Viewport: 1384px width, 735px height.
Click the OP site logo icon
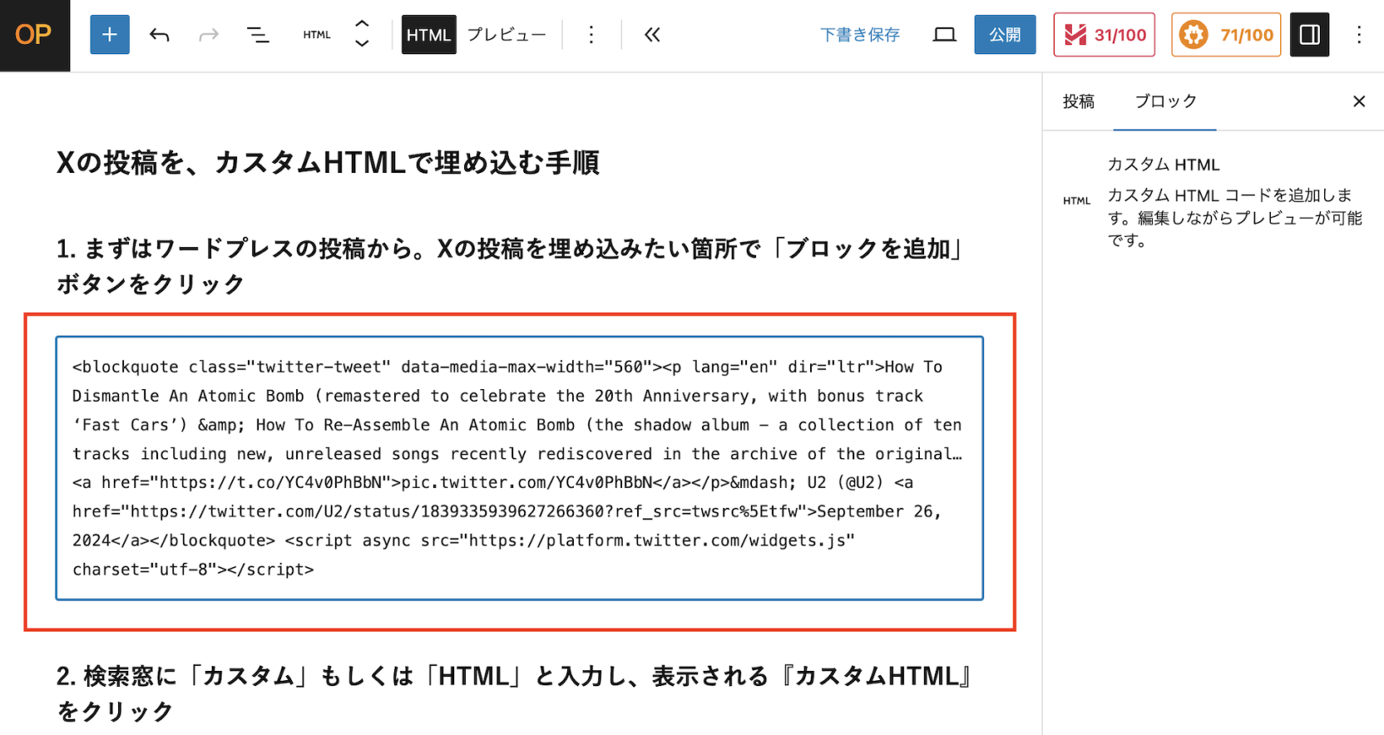[x=35, y=35]
